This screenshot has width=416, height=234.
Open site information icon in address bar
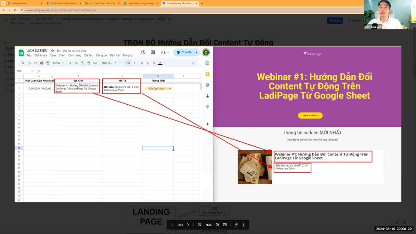pos(22,10)
